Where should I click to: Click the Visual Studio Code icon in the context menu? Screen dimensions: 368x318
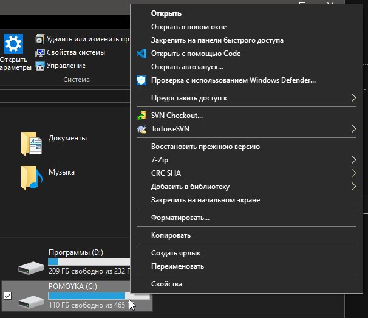pyautogui.click(x=141, y=54)
